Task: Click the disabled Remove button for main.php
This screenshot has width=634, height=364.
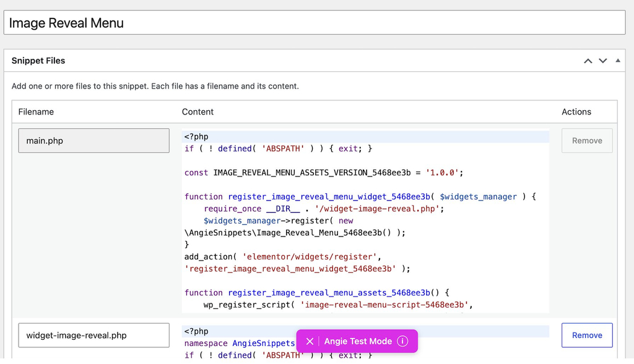Action: click(x=587, y=141)
